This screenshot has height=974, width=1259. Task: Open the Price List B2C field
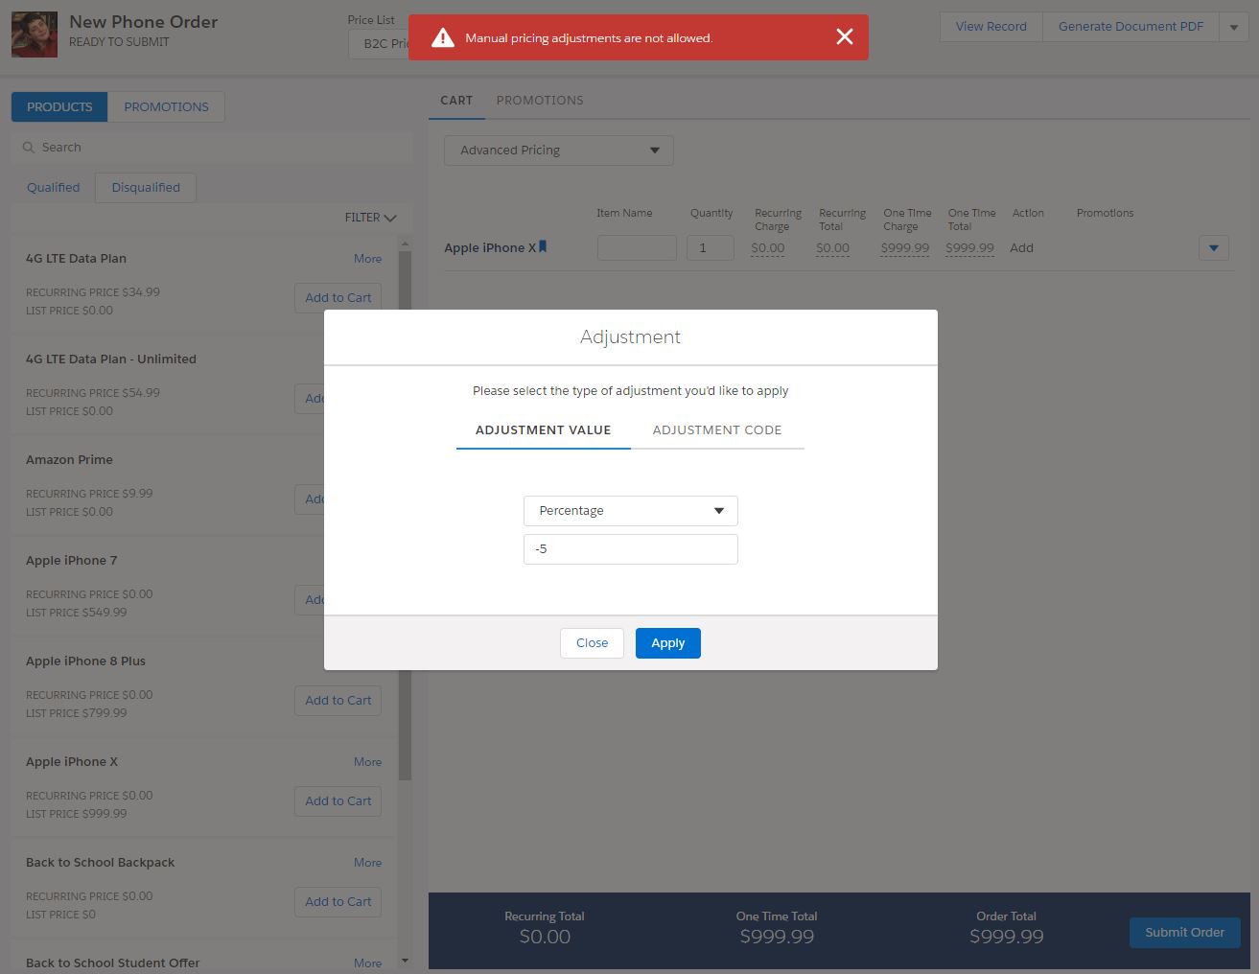click(x=379, y=44)
